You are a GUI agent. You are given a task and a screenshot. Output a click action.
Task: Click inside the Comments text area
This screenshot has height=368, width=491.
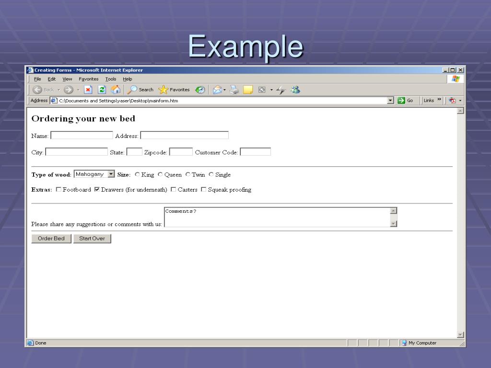(277, 217)
